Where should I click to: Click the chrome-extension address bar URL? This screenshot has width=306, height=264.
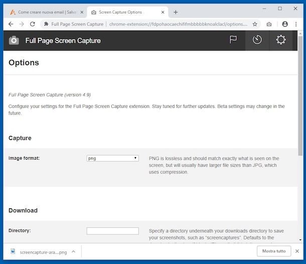(x=178, y=24)
